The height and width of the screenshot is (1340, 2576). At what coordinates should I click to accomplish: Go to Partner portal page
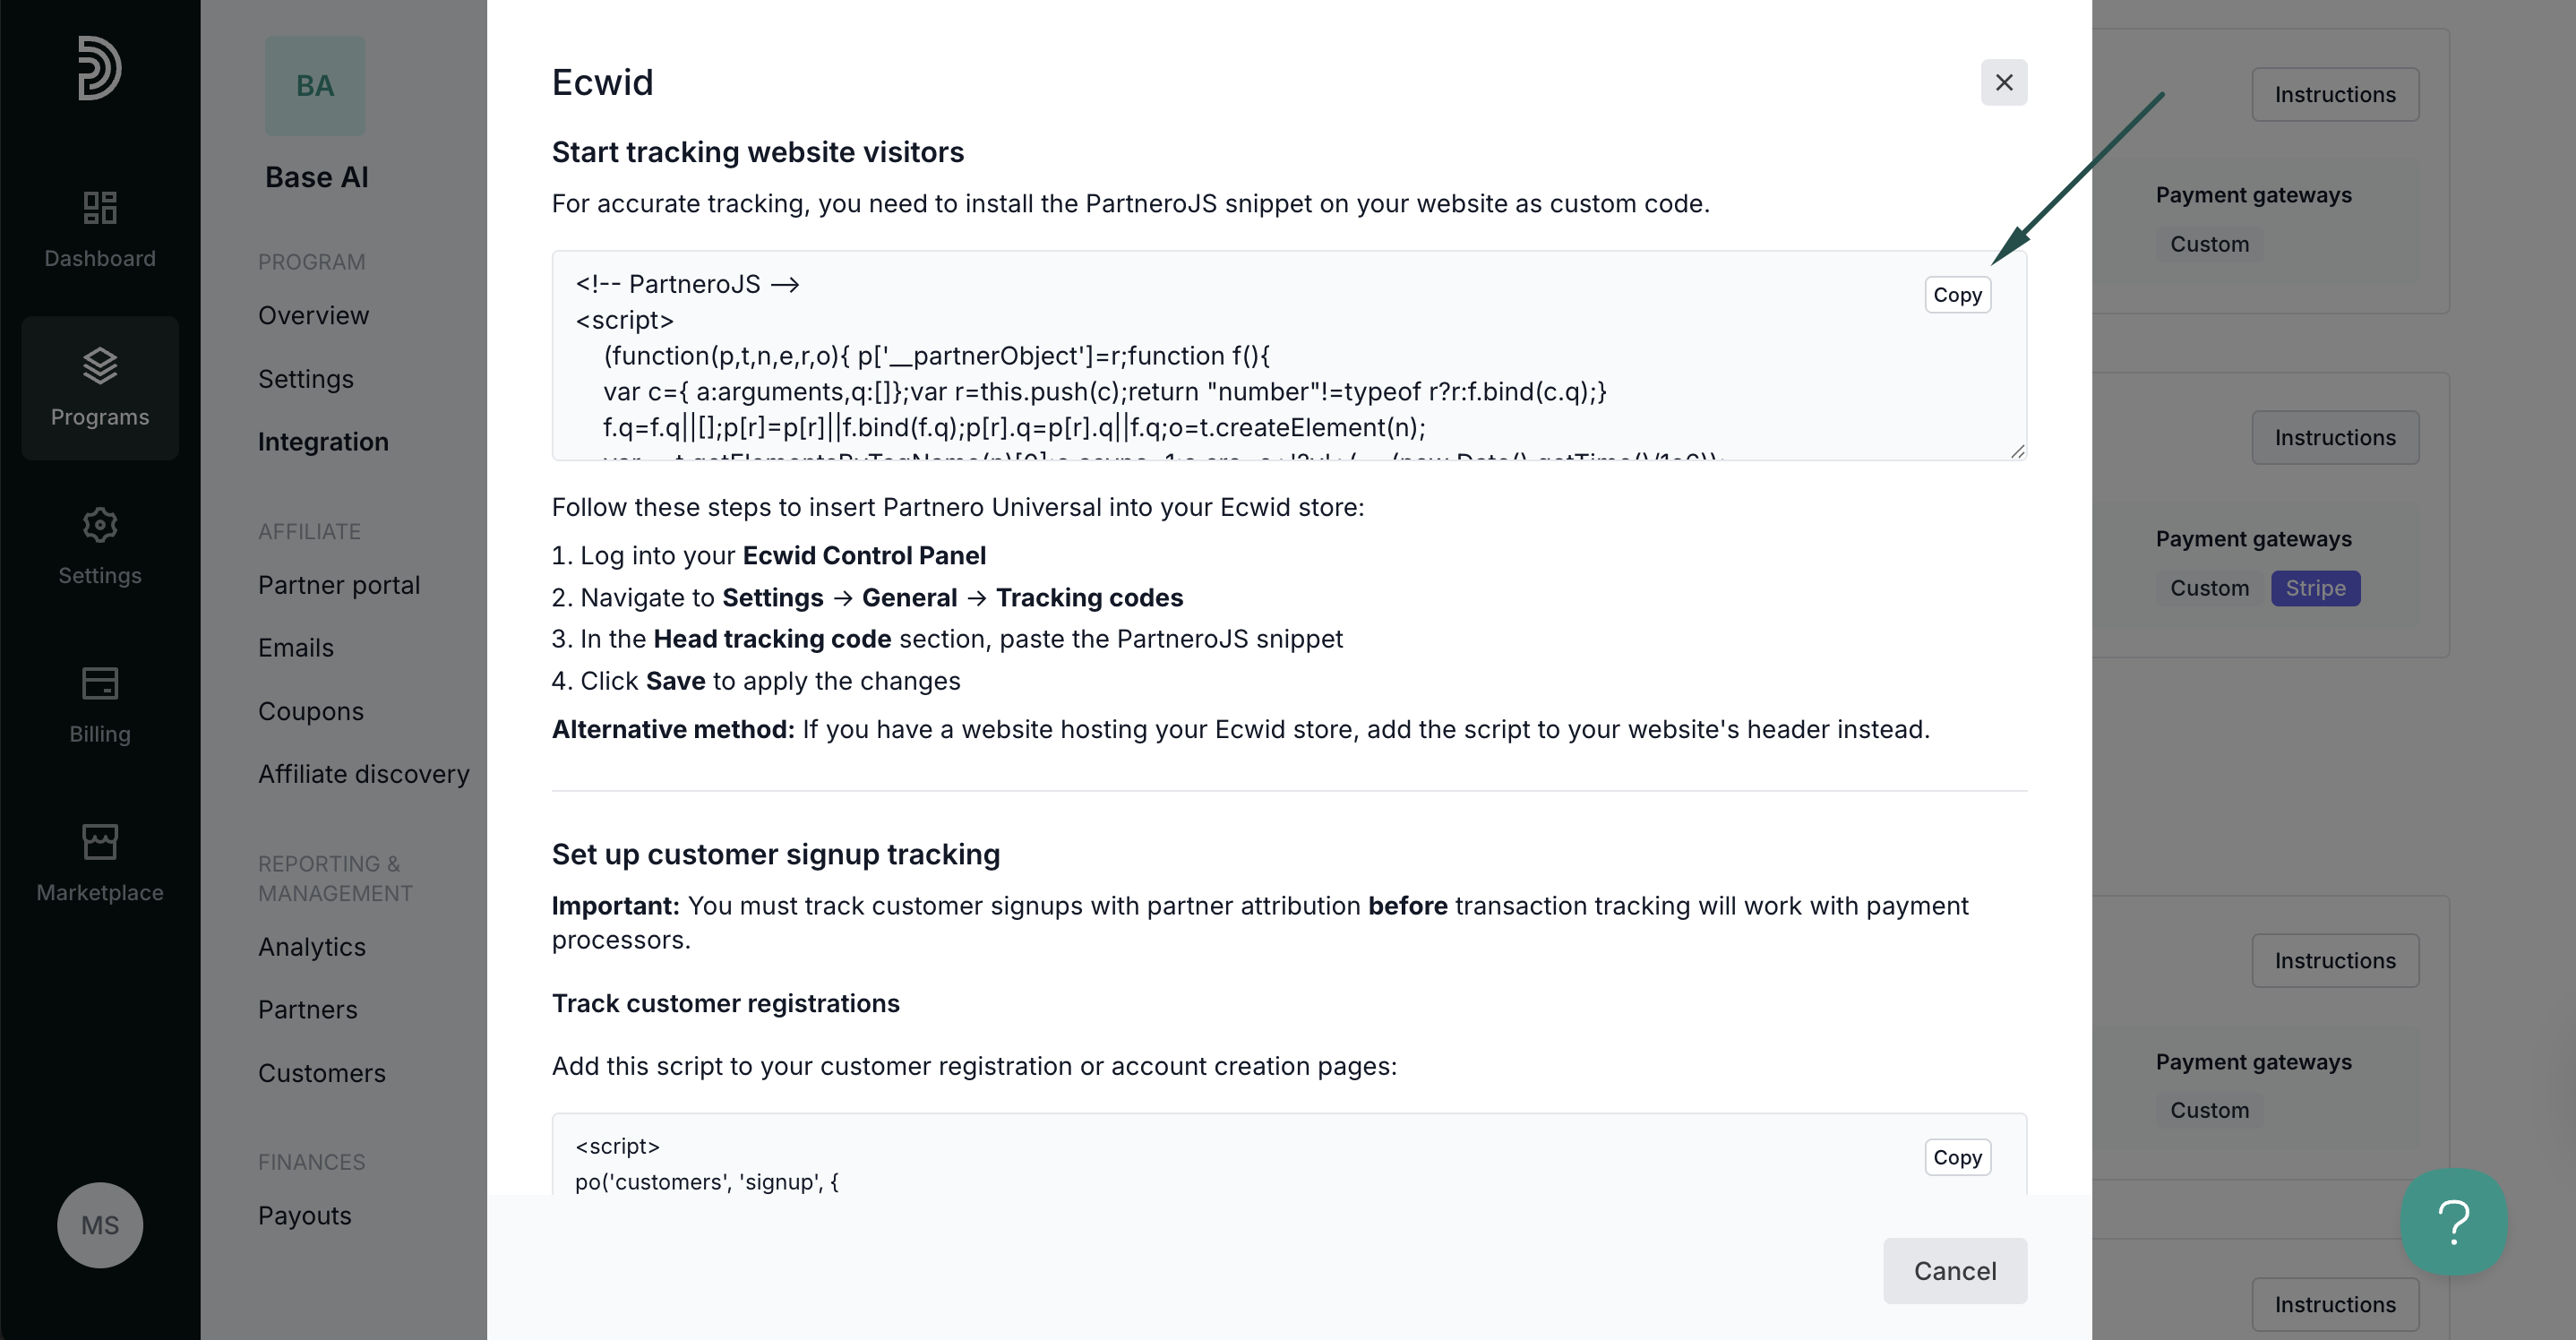(339, 585)
